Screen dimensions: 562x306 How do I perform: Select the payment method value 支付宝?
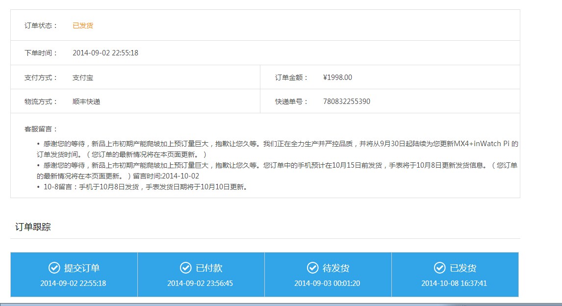(83, 77)
